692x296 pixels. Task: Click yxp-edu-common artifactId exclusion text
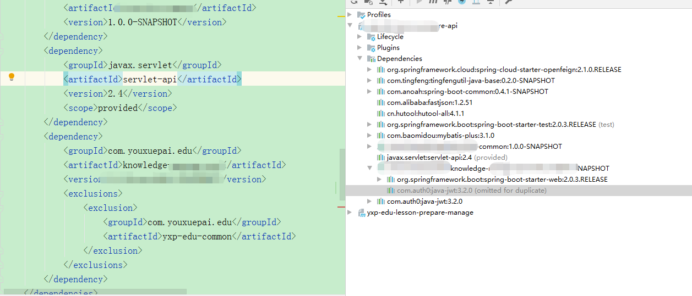[x=197, y=236]
